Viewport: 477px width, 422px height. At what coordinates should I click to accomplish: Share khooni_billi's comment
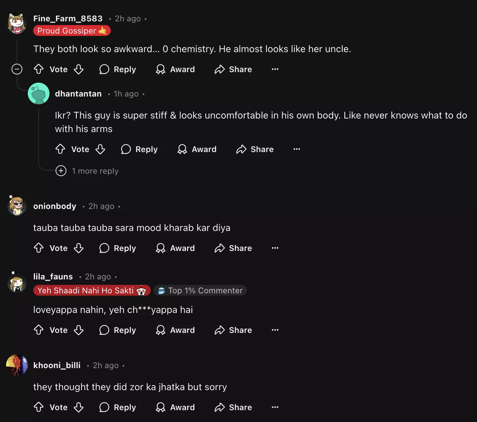(233, 407)
